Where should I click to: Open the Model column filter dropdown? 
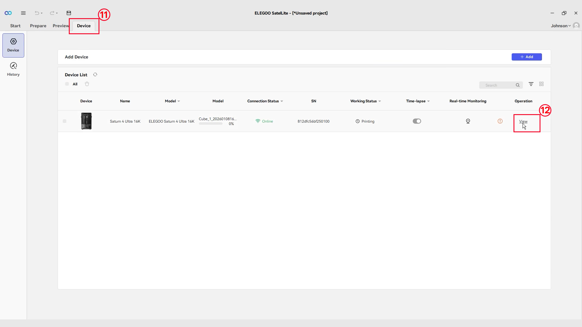point(179,101)
